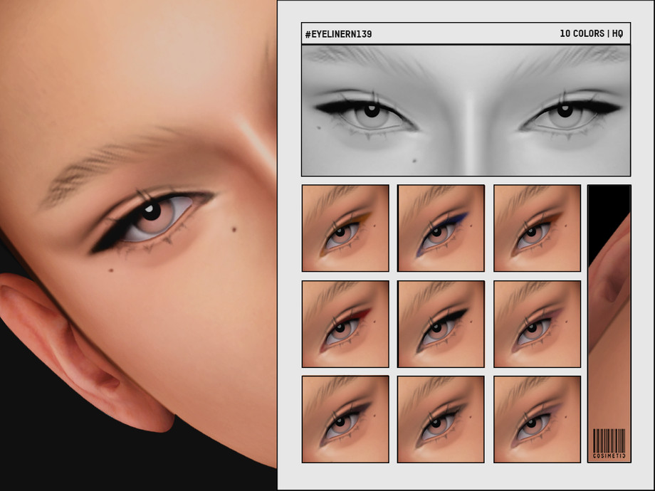Select the red eyeliner swatch
Image resolution: width=655 pixels, height=491 pixels.
click(345, 324)
